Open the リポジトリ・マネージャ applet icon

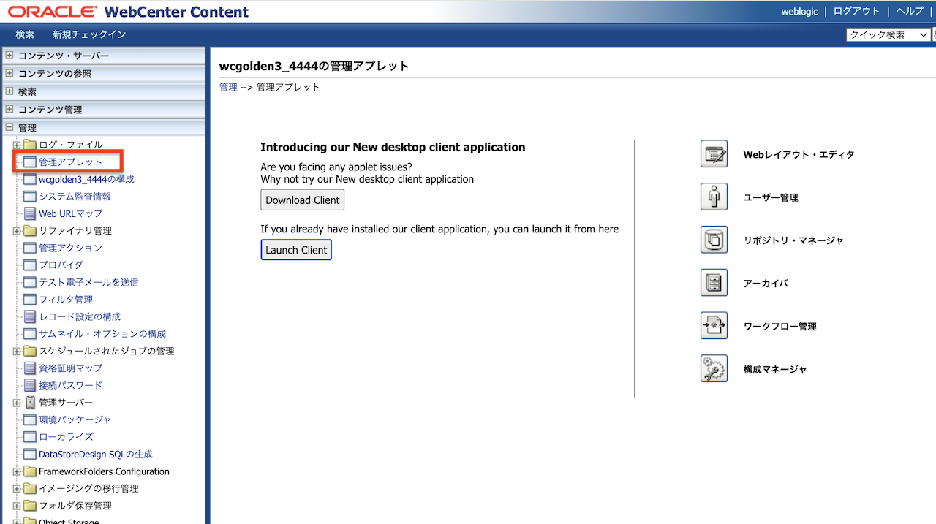[x=714, y=240]
